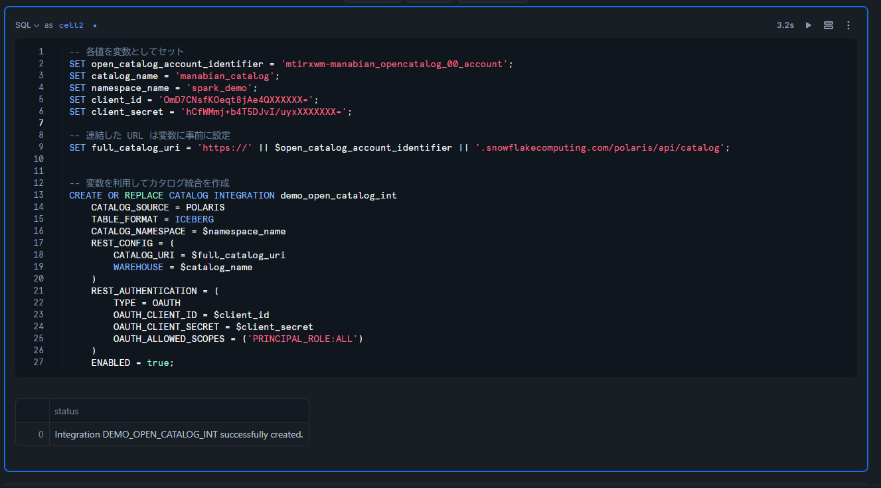Click the snowflakecomputing.com polaris URL string
This screenshot has height=488, width=881.
click(x=600, y=147)
